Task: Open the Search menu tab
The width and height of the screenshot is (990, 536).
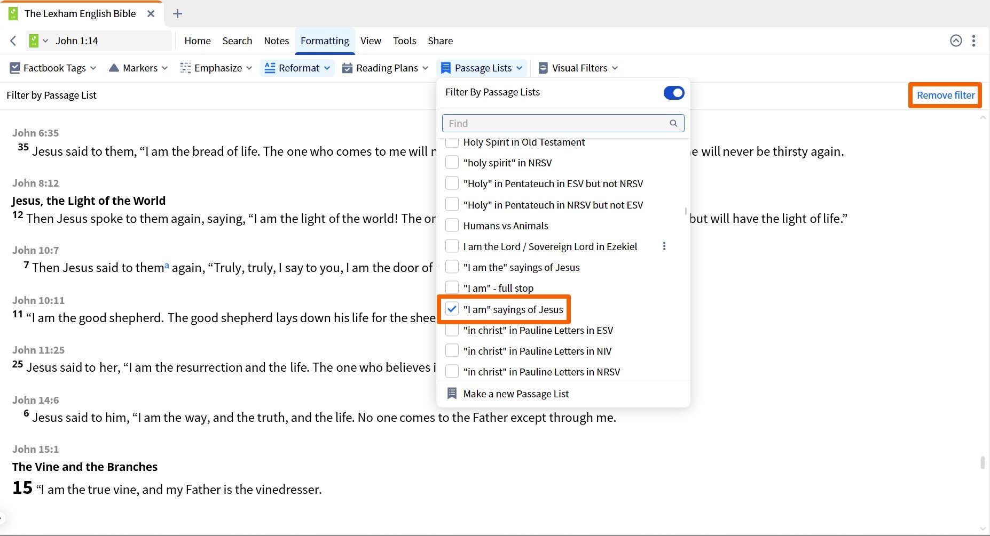Action: (237, 41)
